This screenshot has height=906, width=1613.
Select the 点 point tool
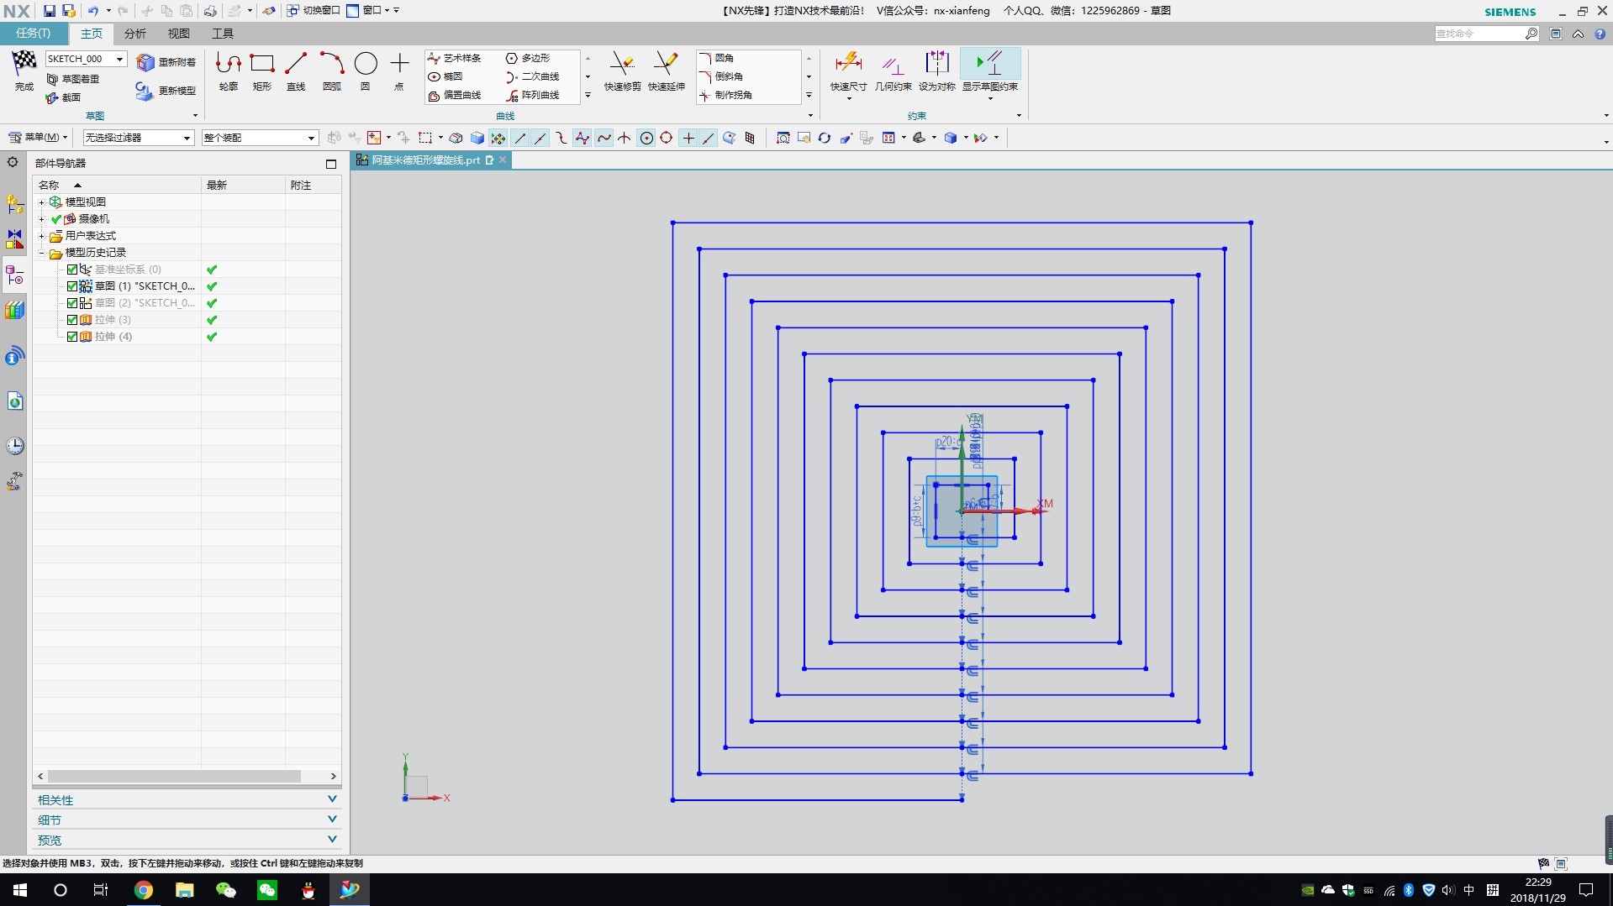[x=399, y=71]
